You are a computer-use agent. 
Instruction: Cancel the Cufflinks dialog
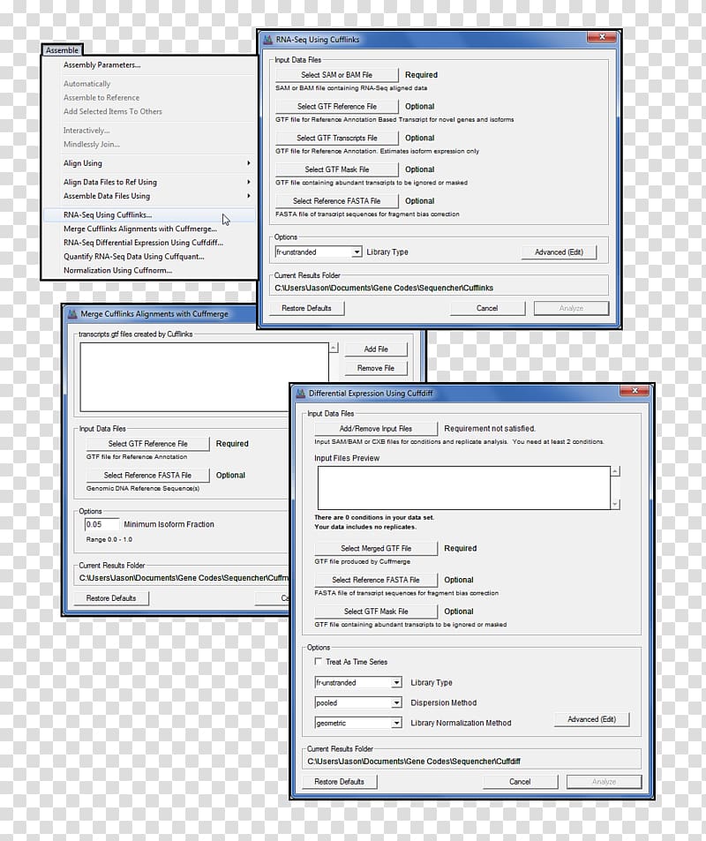coord(487,308)
